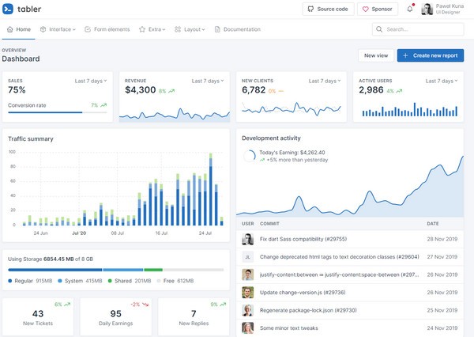Open the Form elements menu
Screen dimensions: 474x337
107,29
